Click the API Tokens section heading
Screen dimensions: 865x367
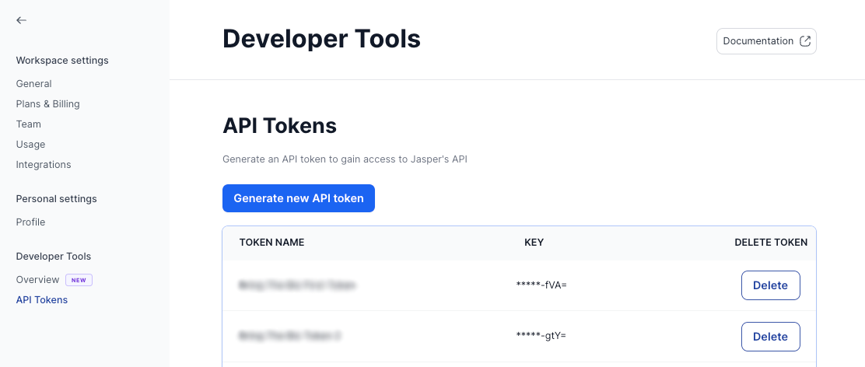[280, 126]
